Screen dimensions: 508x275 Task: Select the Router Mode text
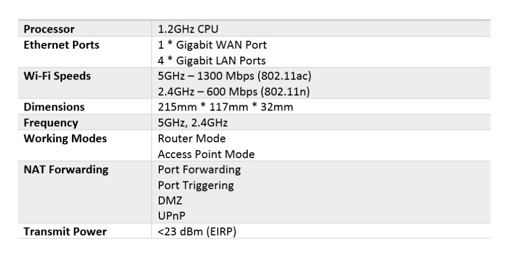pyautogui.click(x=192, y=139)
